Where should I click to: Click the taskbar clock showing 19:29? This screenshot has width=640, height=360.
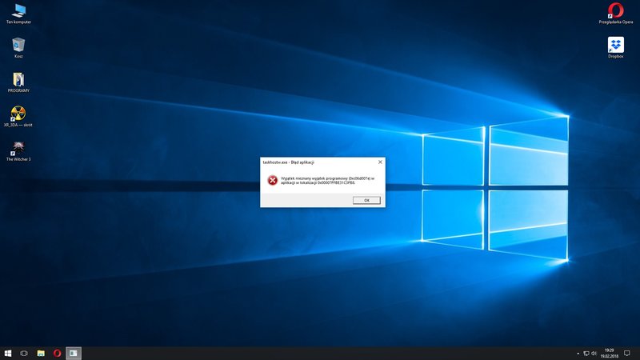click(x=610, y=353)
